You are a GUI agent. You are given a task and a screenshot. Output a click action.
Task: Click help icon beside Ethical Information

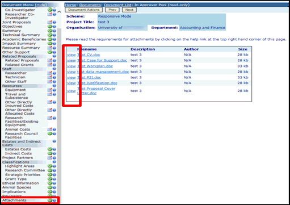pyautogui.click(x=54, y=183)
